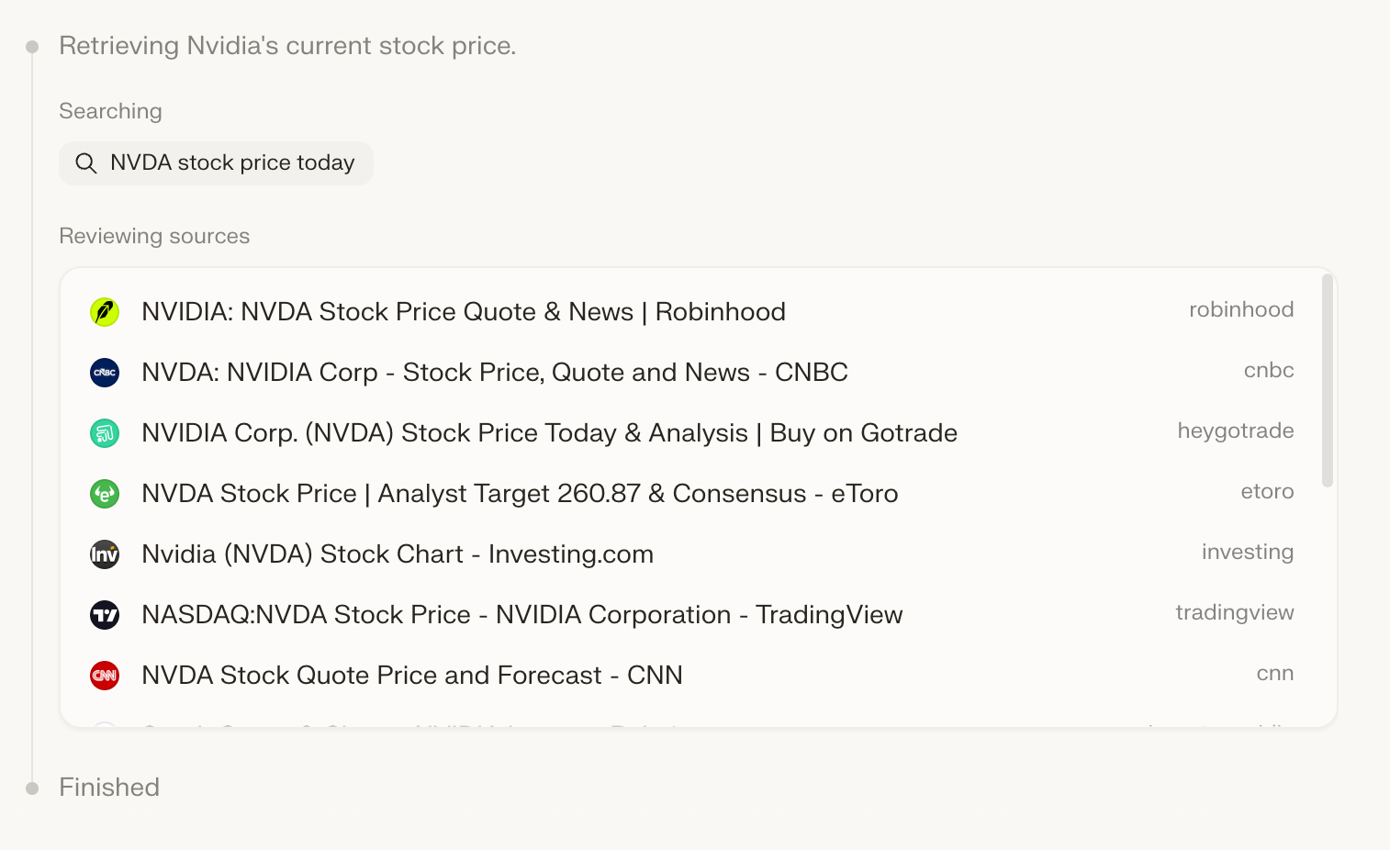Click the magnifying glass search icon

pyautogui.click(x=85, y=162)
